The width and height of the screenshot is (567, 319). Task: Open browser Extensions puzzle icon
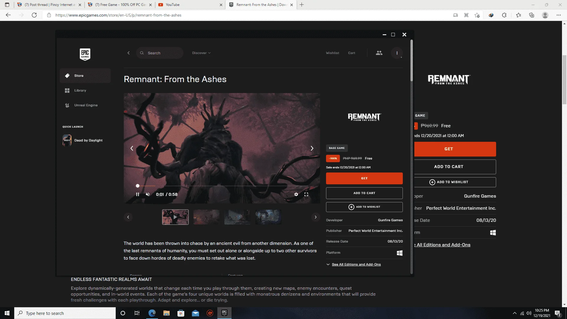tap(504, 15)
